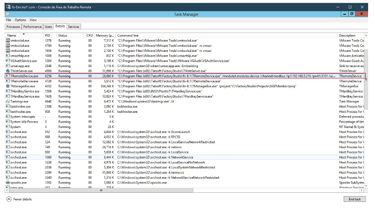Click the TManagerExe.exe process icon
This screenshot has height=208, width=375.
click(8, 86)
